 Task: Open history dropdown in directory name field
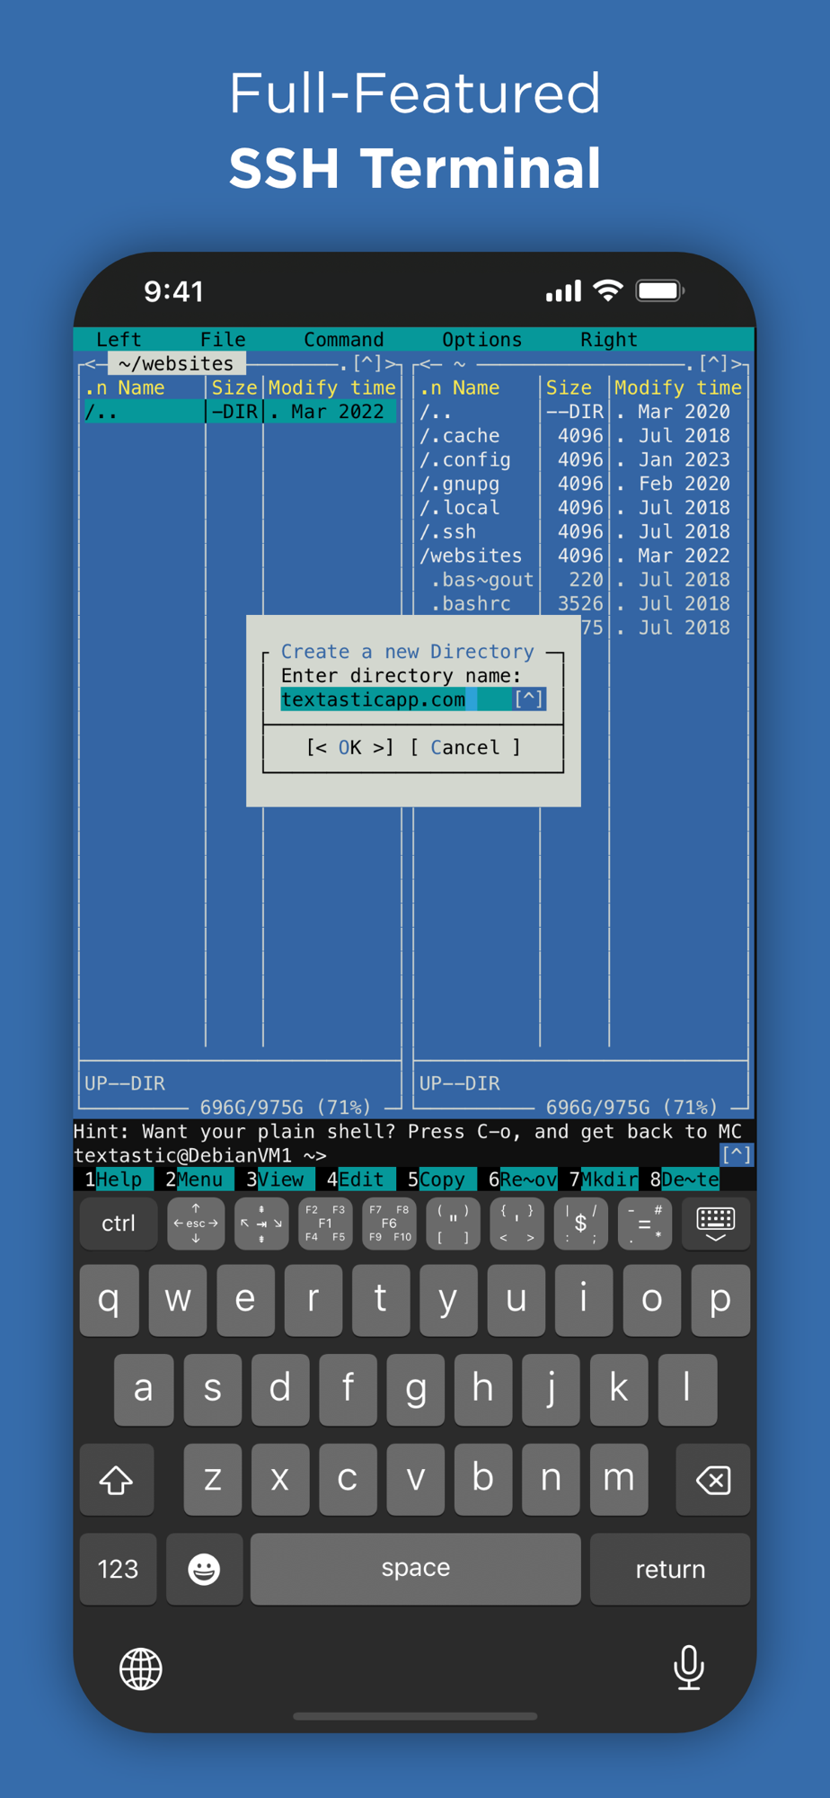[529, 699]
